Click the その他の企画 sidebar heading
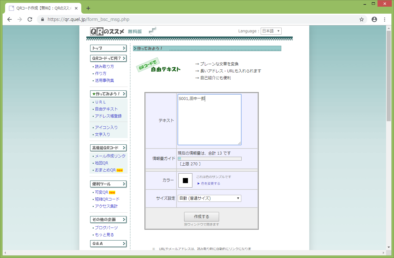This screenshot has width=394, height=258. point(108,220)
